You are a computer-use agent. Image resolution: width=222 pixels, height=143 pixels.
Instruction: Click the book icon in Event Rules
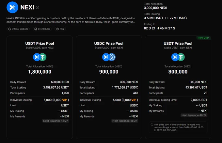(36, 29)
